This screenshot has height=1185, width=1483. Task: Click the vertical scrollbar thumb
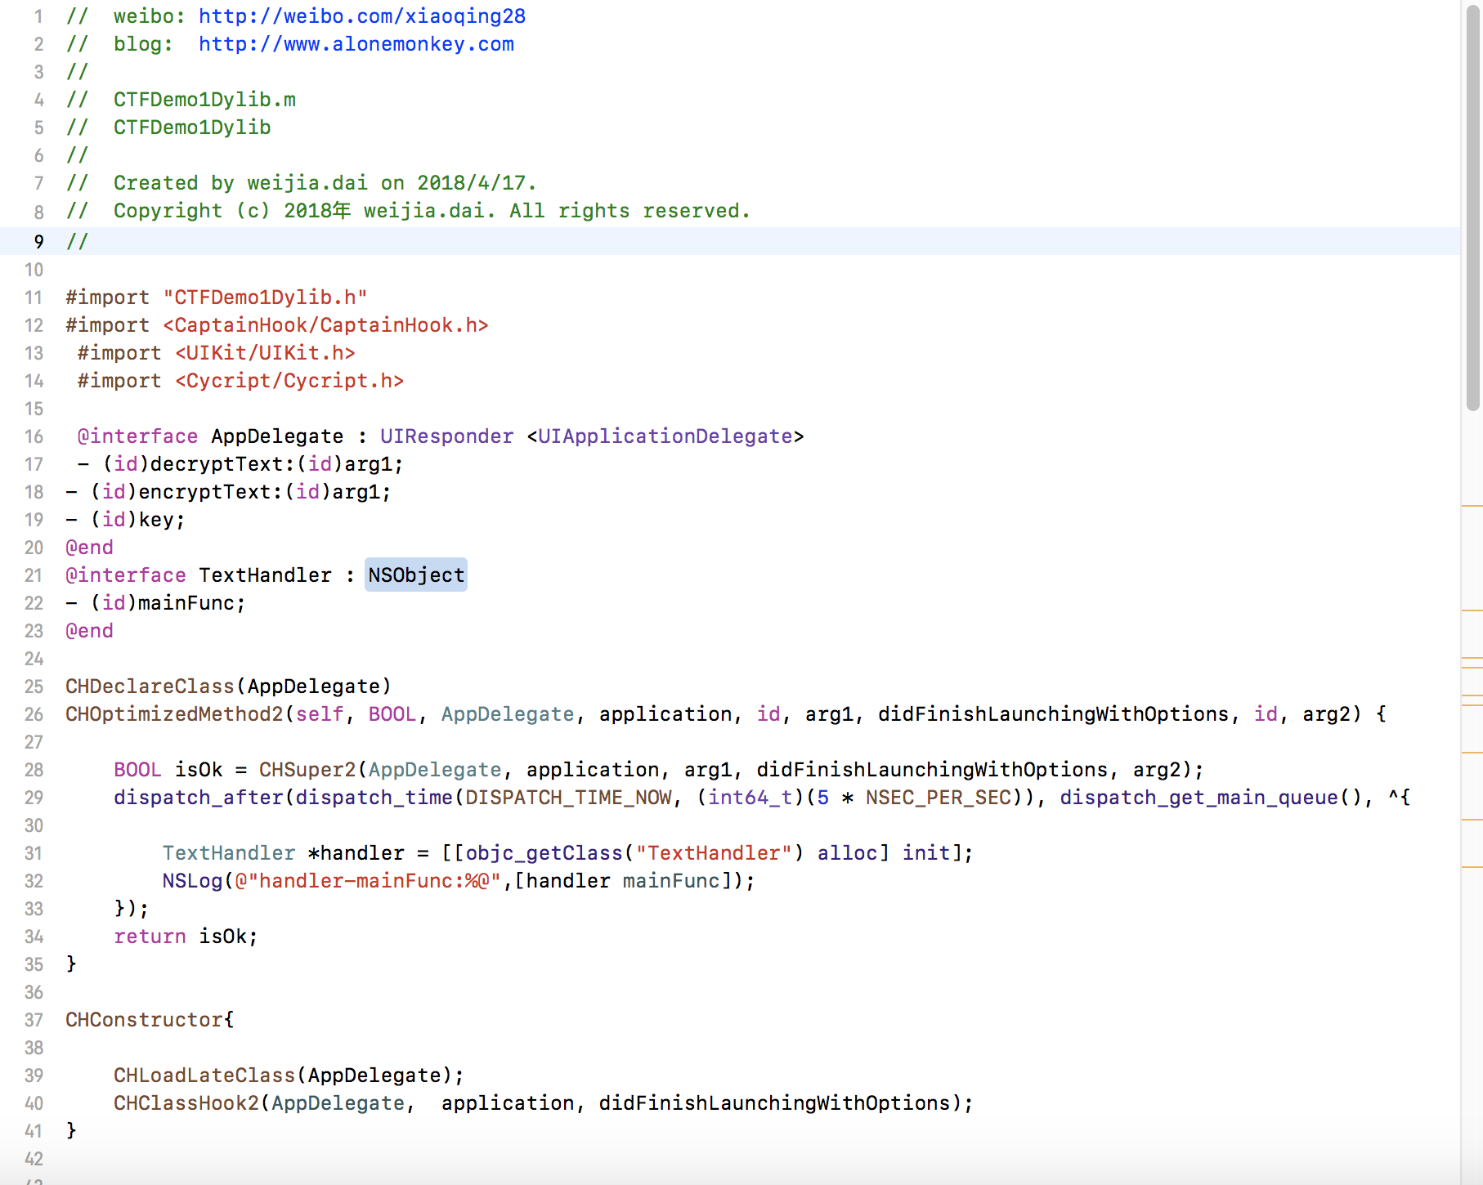tap(1472, 204)
